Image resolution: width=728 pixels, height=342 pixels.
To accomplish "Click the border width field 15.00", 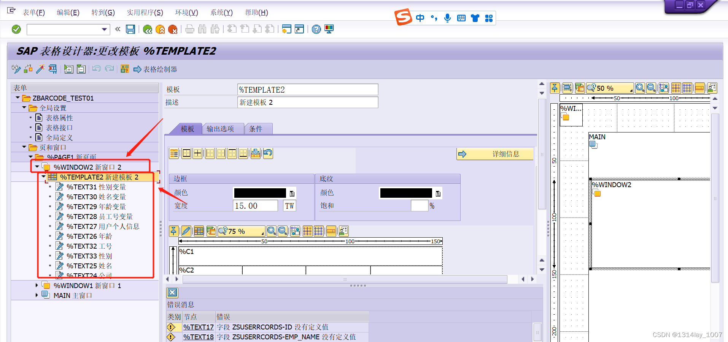I will coord(255,206).
